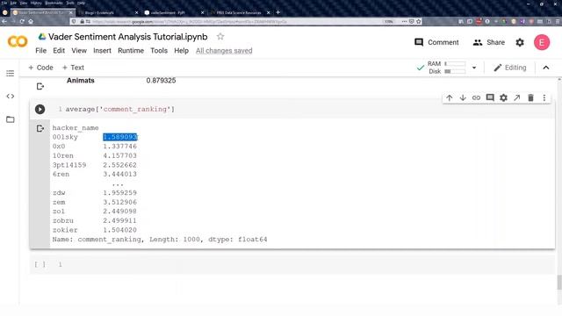
Task: Go to the browser home page
Action: click(31, 21)
